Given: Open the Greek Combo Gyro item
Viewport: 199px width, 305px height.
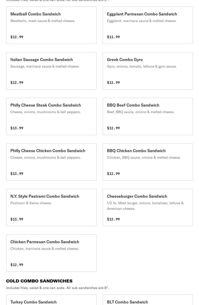Looking at the screenshot, I should click(x=148, y=71).
